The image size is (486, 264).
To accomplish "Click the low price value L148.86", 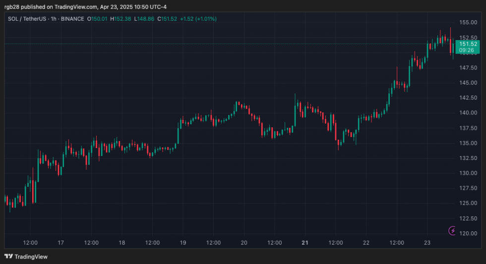I will (144, 19).
